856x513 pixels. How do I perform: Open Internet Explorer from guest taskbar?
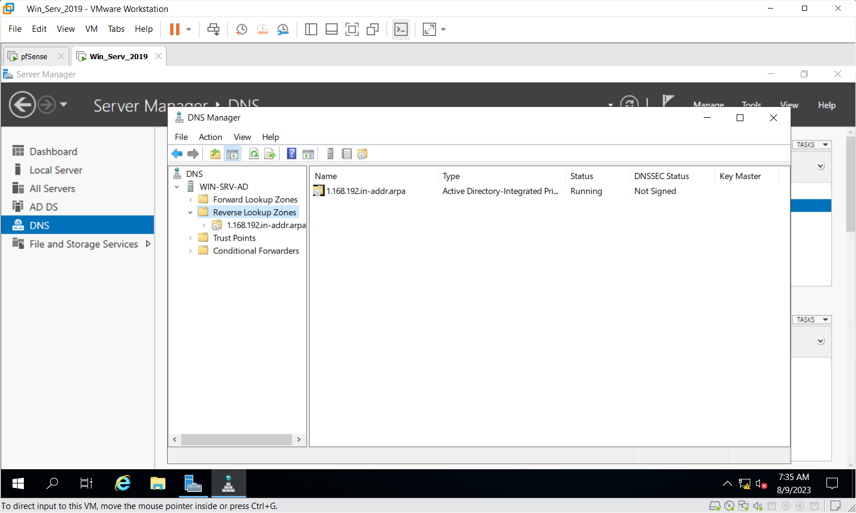(123, 483)
